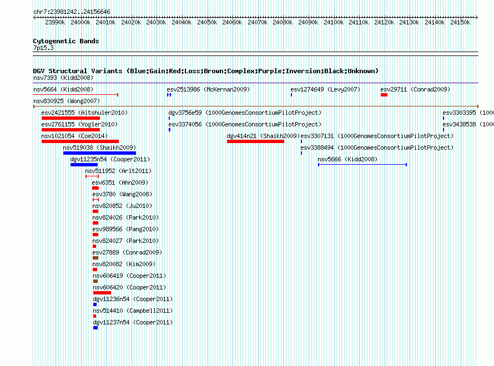Click nsv820852 (Ju2010) label
The image size is (494, 366).
point(122,206)
